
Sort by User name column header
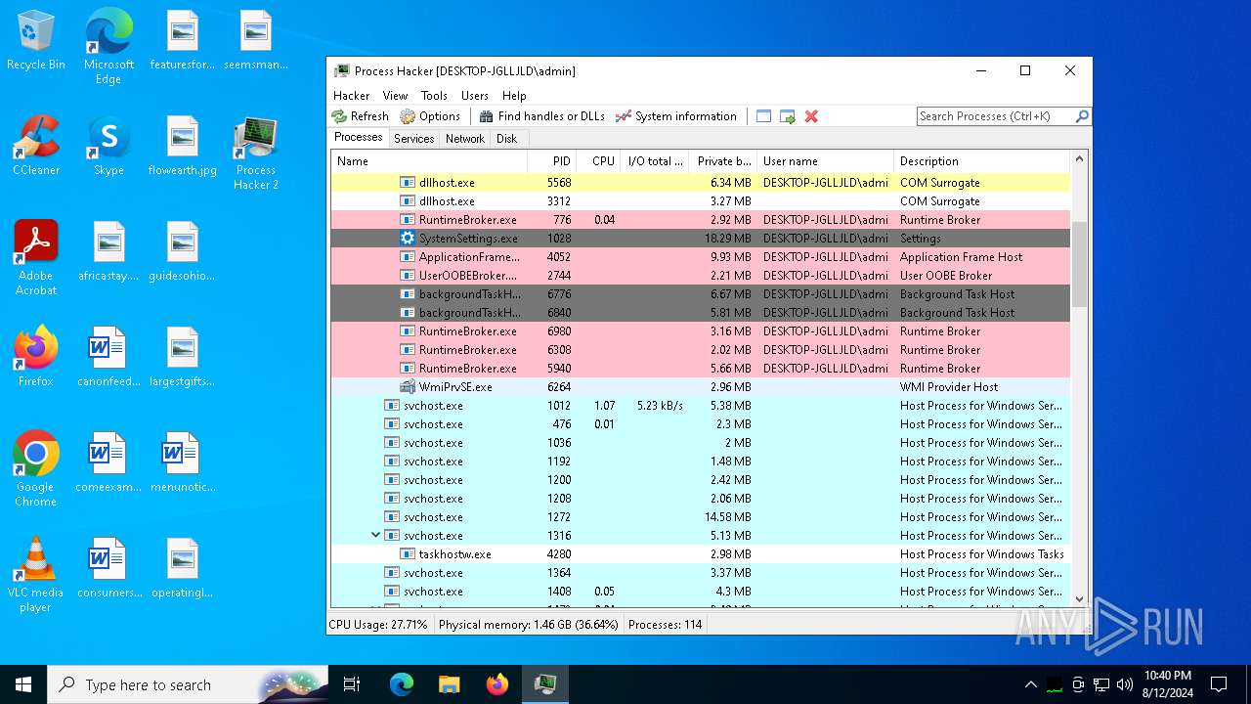[825, 161]
